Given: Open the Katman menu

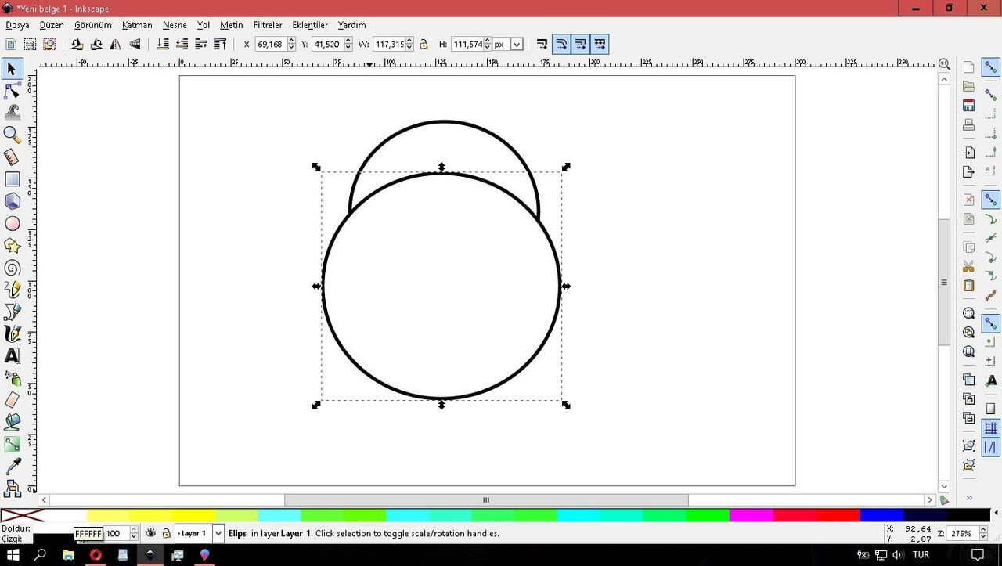Looking at the screenshot, I should tap(137, 25).
